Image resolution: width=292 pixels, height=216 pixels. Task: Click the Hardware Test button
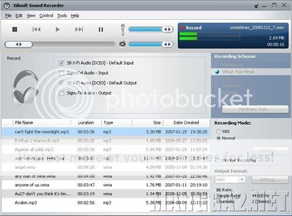pyautogui.click(x=255, y=109)
